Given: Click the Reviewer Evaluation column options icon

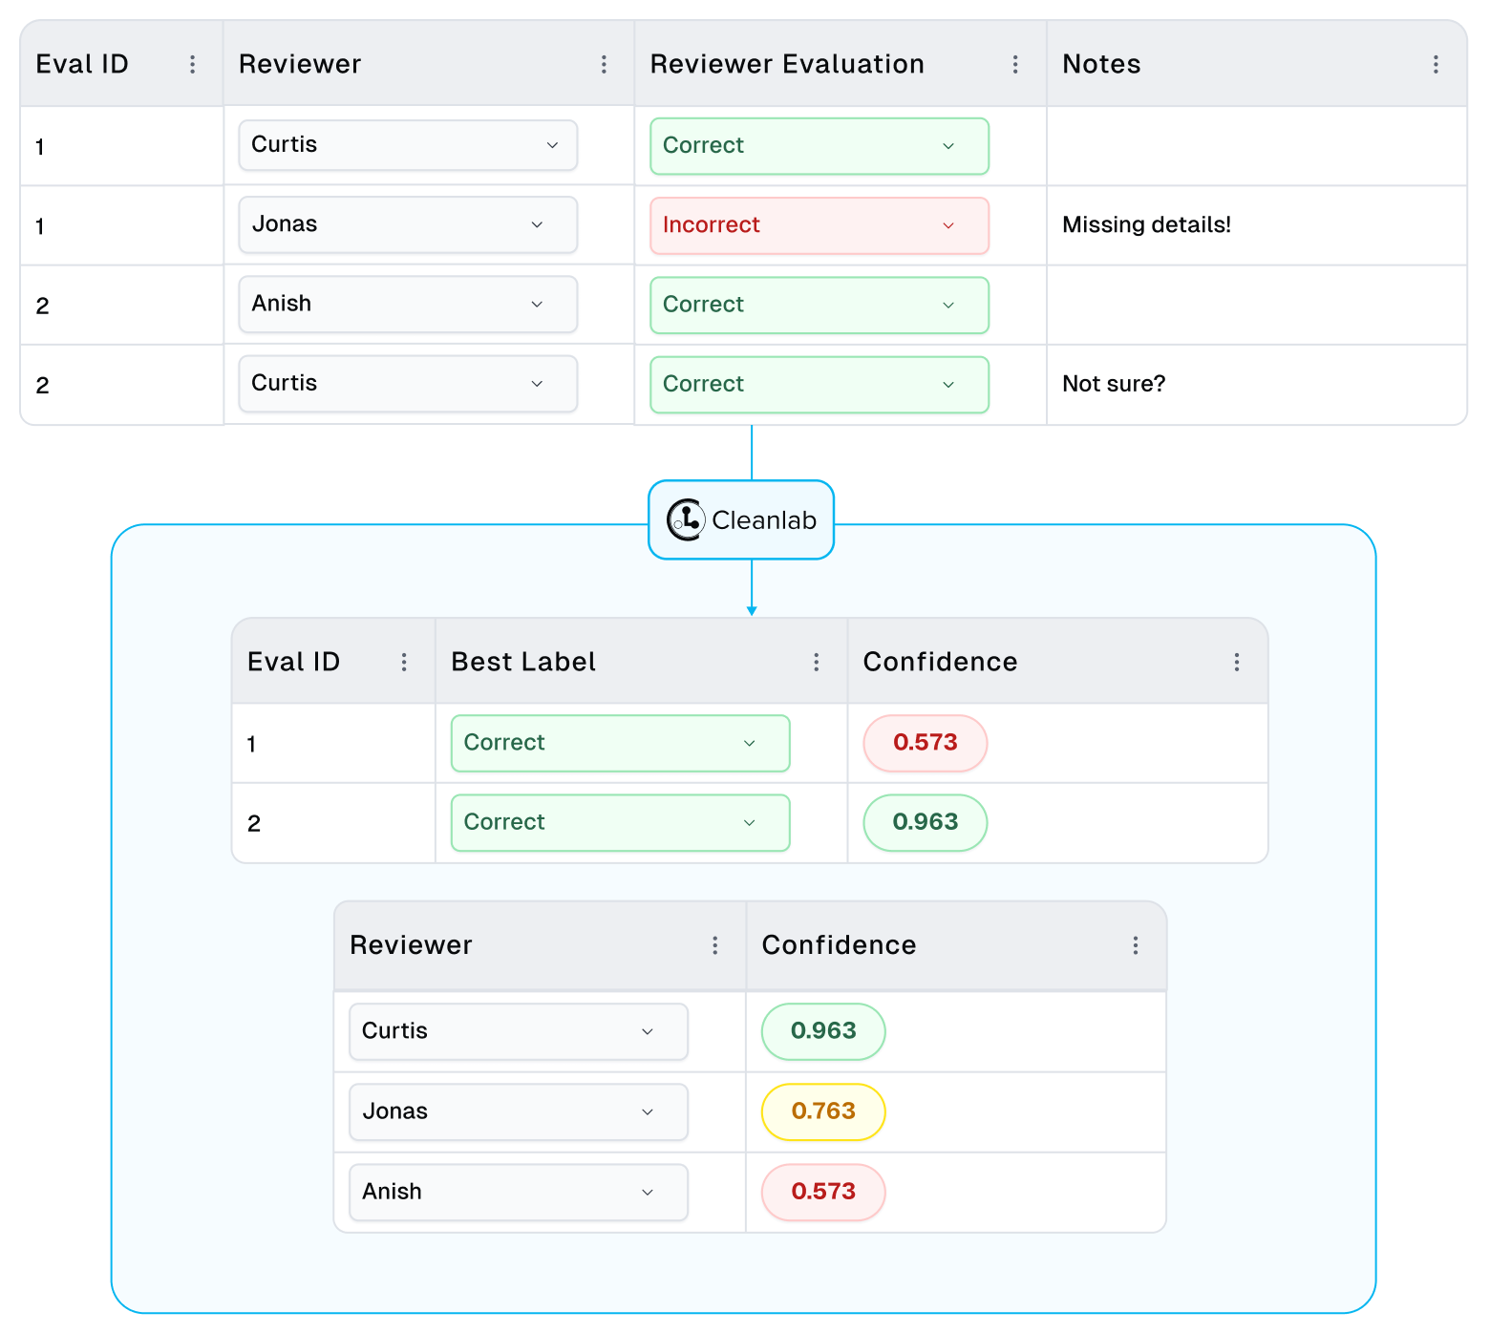Looking at the screenshot, I should [1015, 64].
